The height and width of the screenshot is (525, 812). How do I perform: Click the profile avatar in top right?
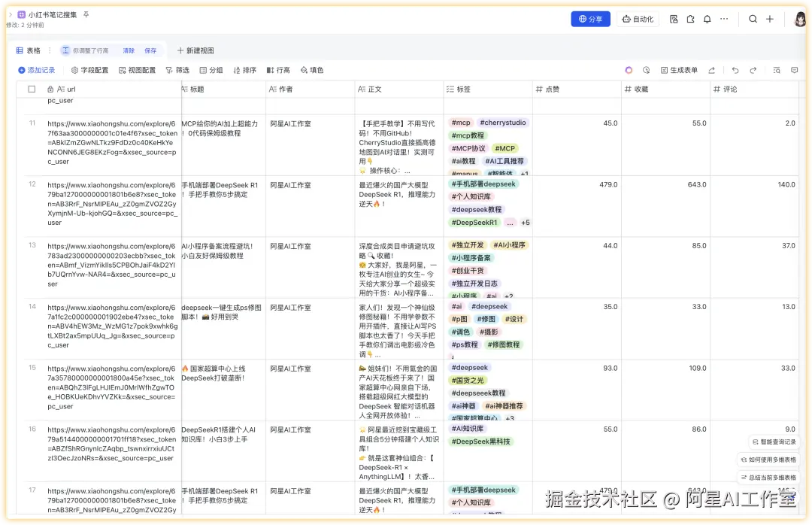(x=799, y=19)
